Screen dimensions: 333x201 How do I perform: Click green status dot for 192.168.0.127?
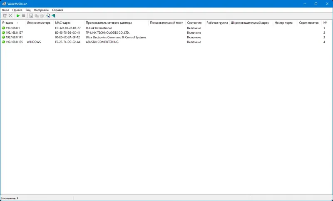click(x=3, y=33)
